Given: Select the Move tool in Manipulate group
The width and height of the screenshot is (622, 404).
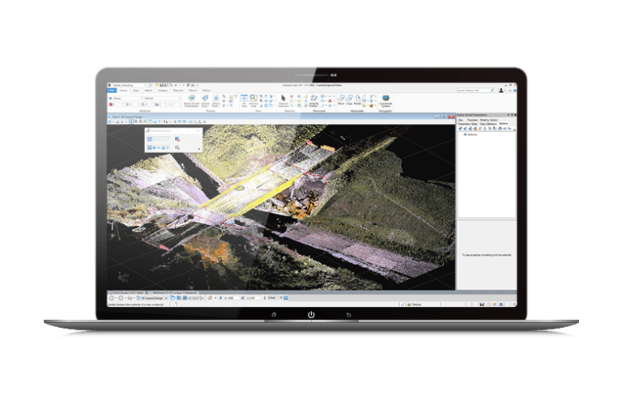Looking at the screenshot, I should [x=341, y=100].
